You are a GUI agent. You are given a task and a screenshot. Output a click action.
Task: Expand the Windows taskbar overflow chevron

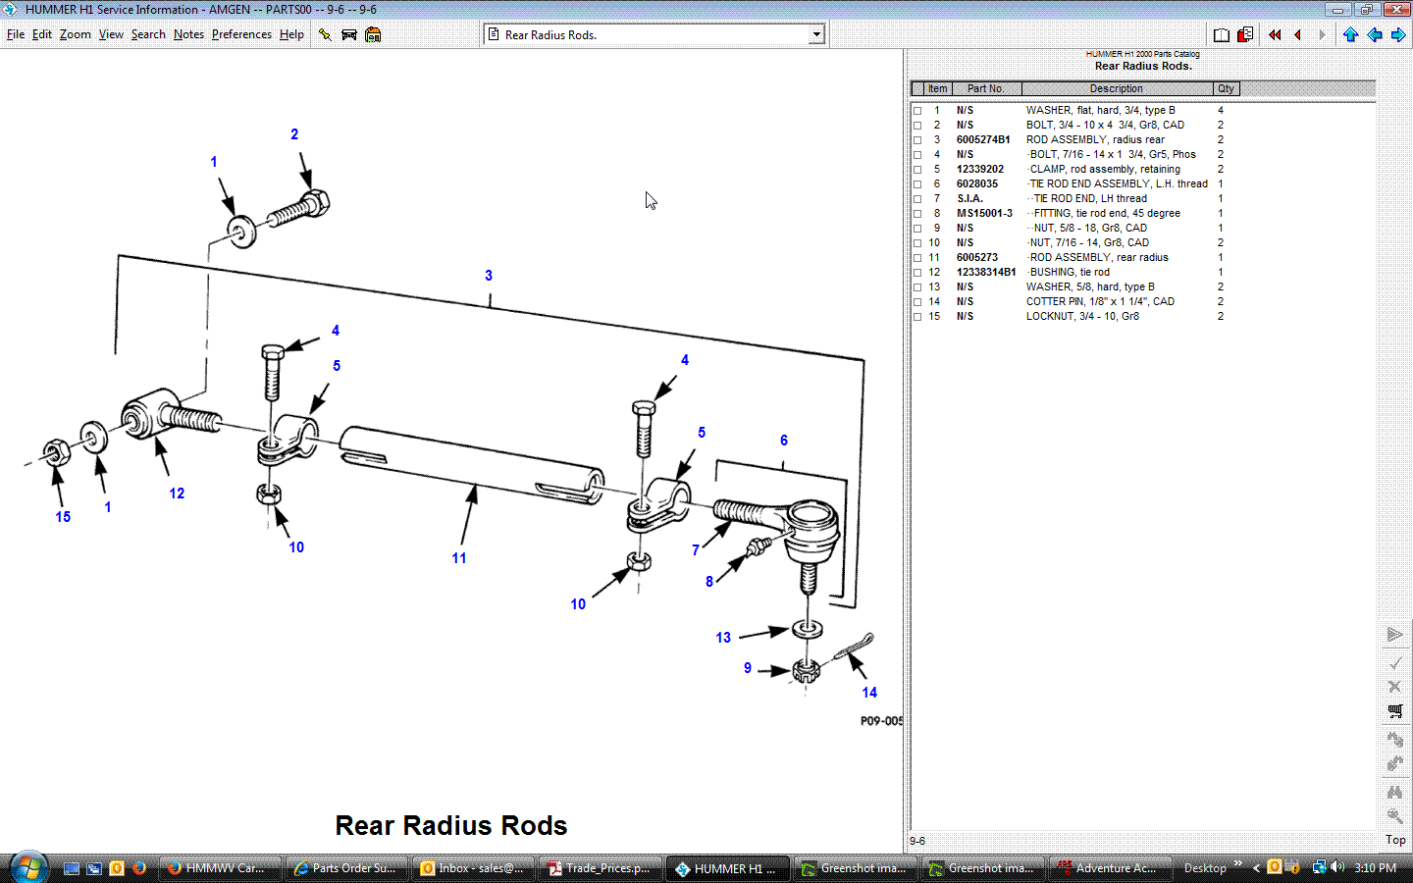[1237, 865]
